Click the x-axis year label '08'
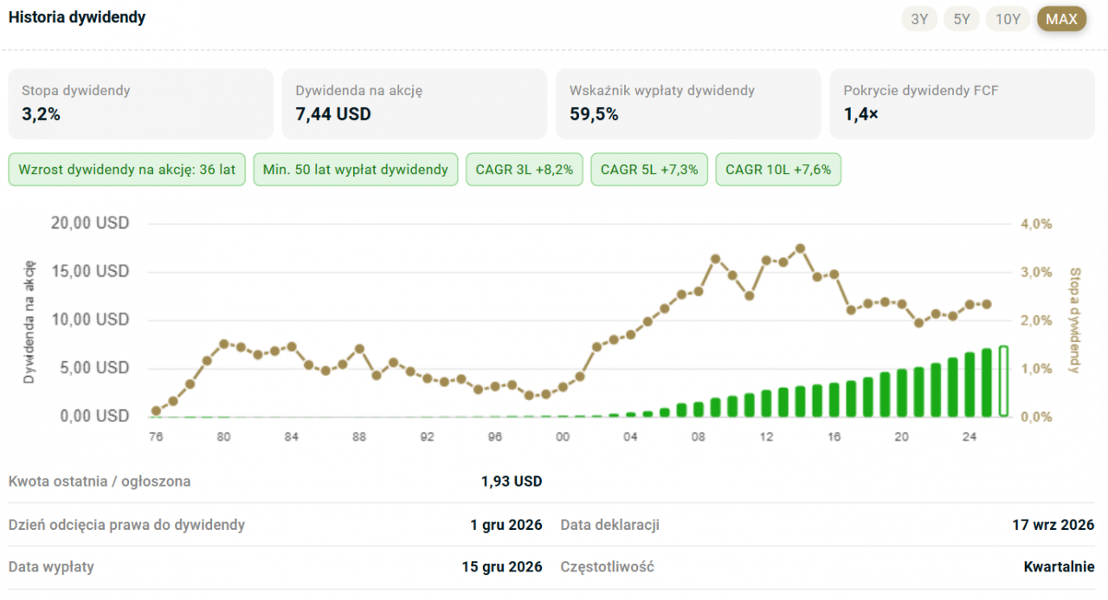The height and width of the screenshot is (600, 1108). (699, 437)
